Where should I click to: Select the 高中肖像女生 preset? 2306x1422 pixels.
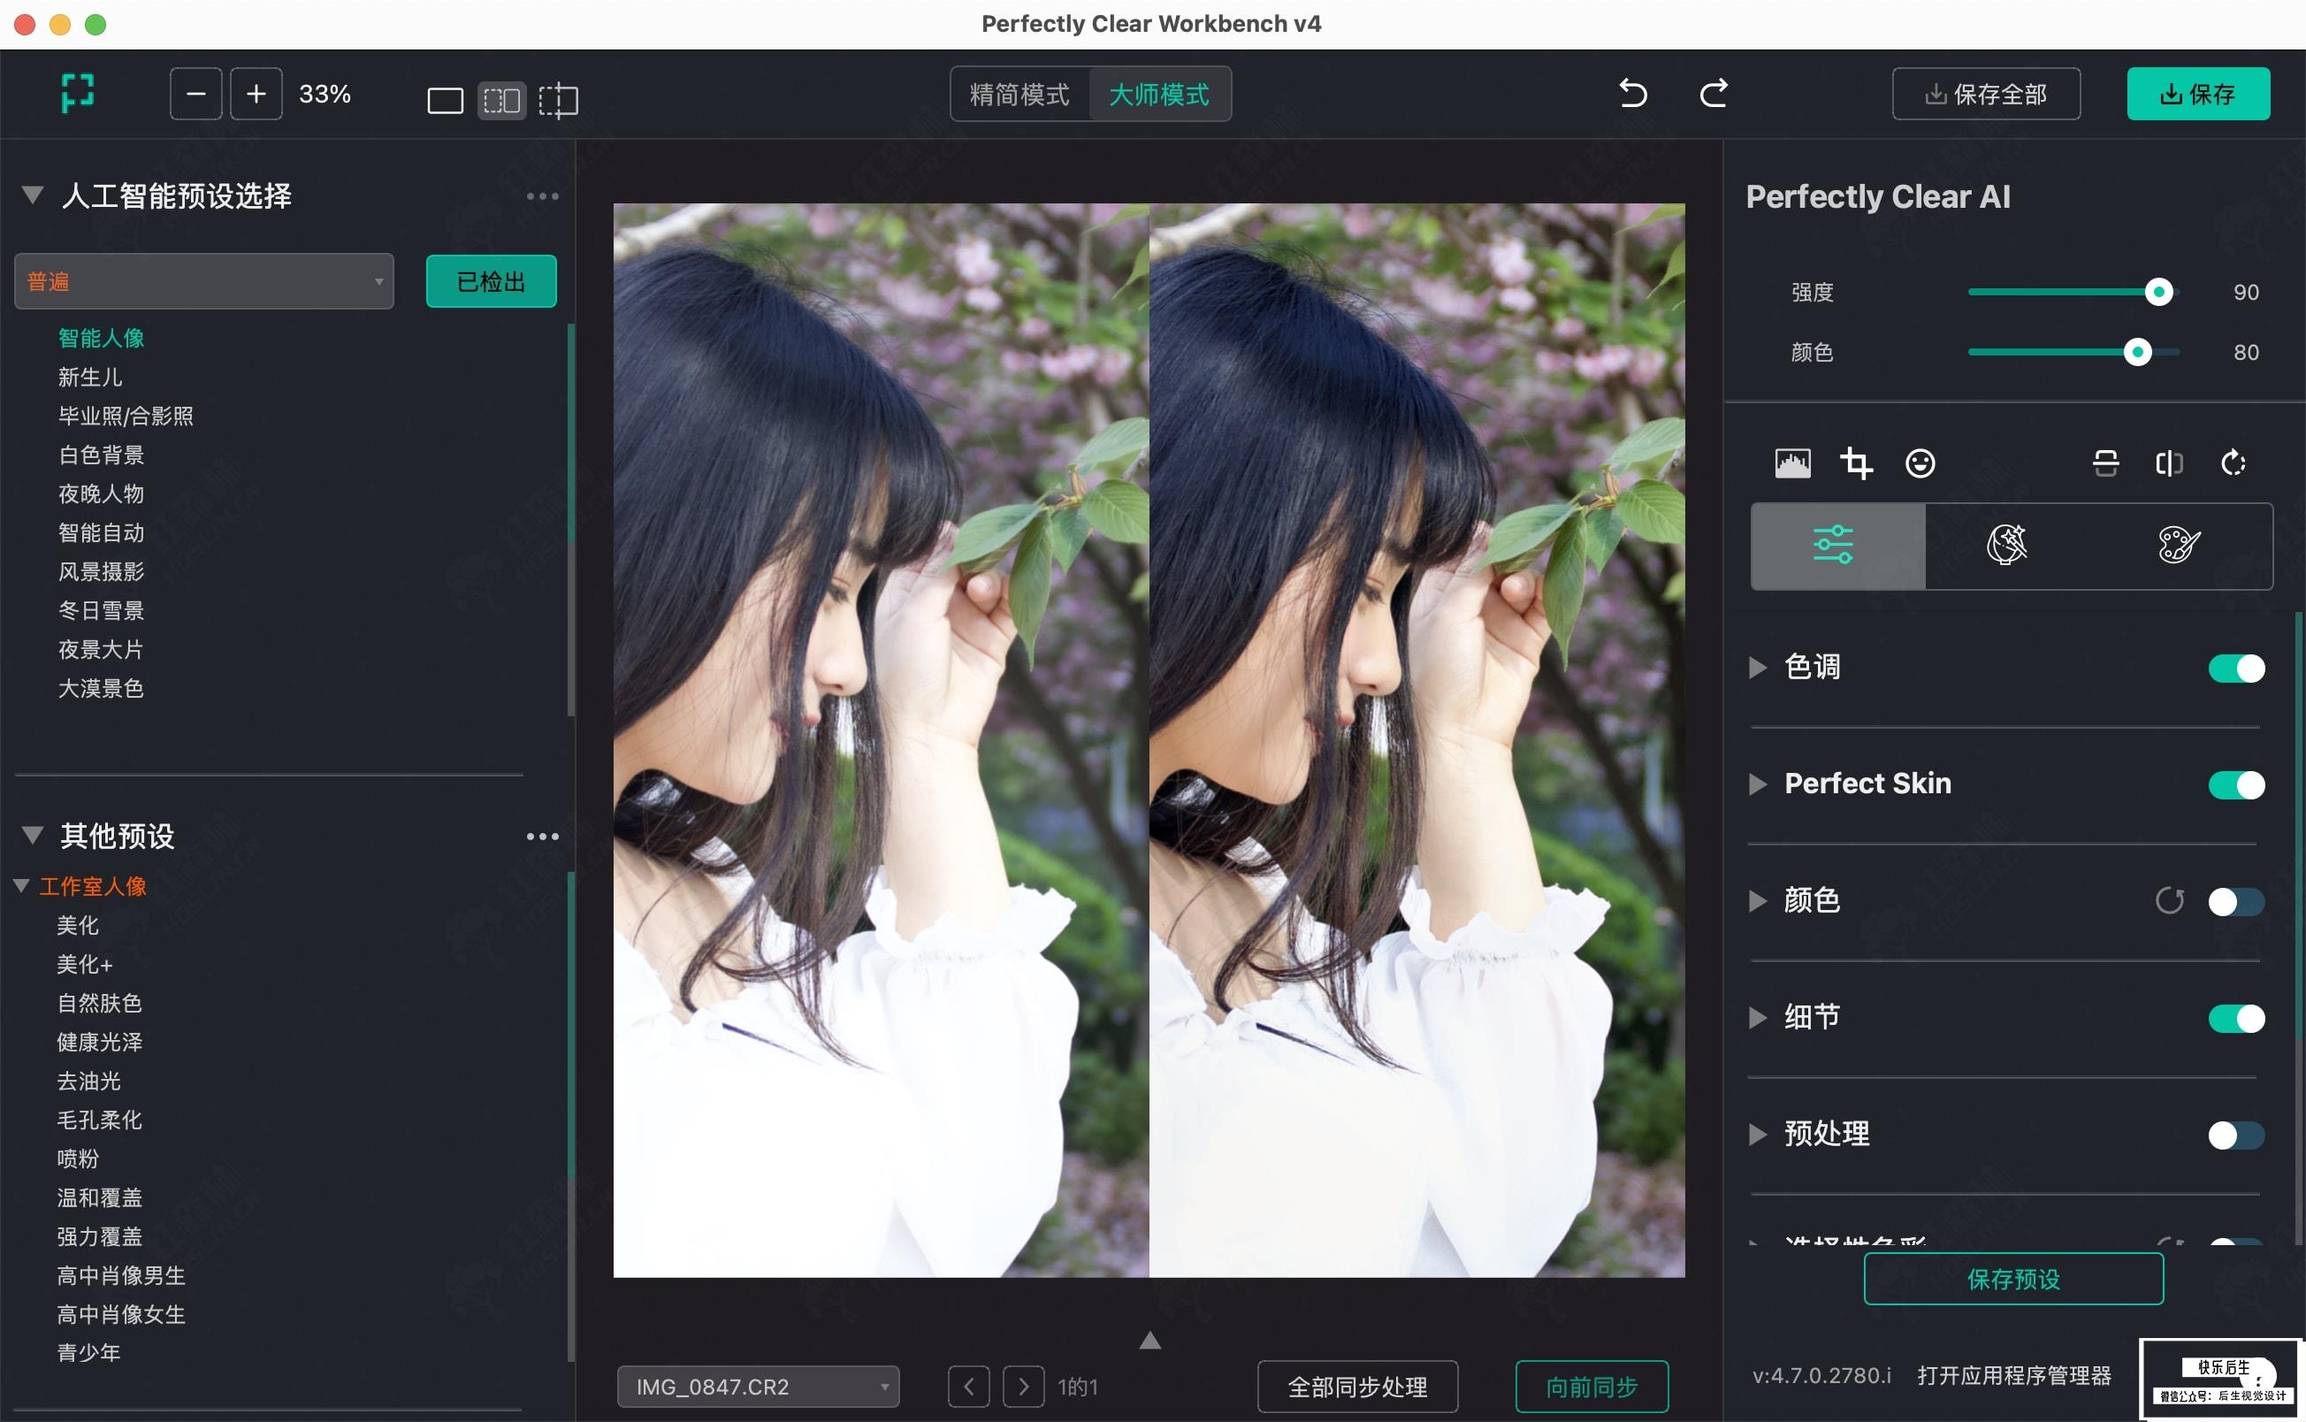121,1315
